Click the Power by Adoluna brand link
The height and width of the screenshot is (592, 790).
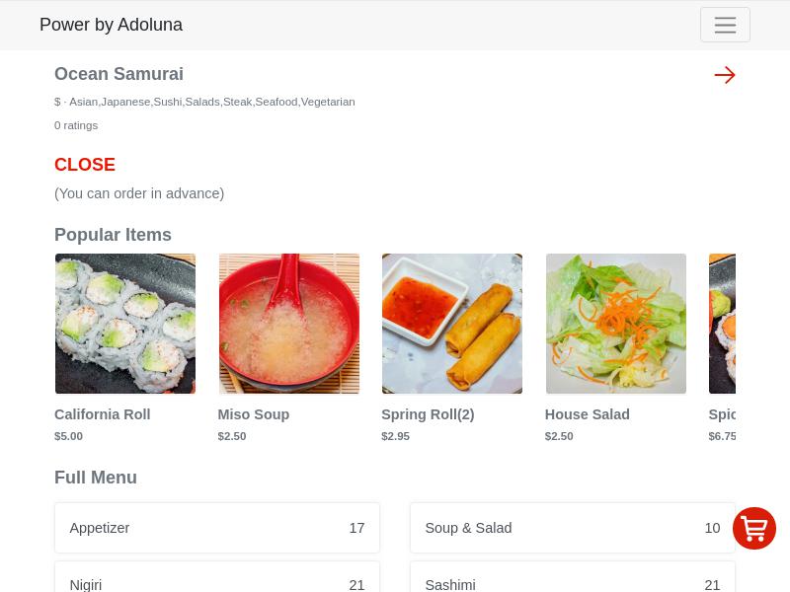pos(111,25)
